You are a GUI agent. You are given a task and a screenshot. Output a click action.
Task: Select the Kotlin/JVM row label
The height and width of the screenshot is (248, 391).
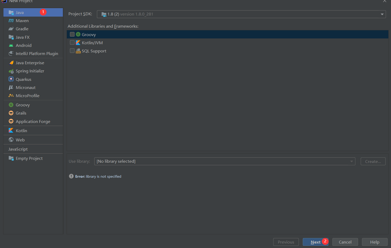(x=92, y=43)
